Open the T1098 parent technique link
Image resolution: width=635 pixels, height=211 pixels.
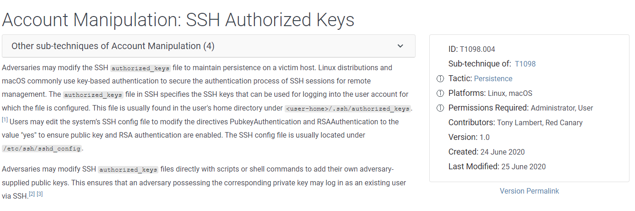(525, 64)
